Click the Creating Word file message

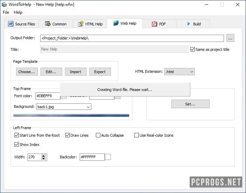tap(125, 90)
